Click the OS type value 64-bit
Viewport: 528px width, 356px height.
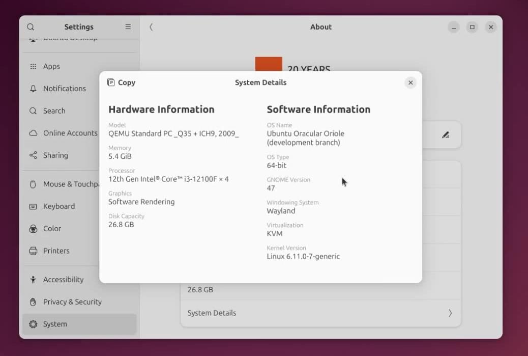pyautogui.click(x=276, y=166)
